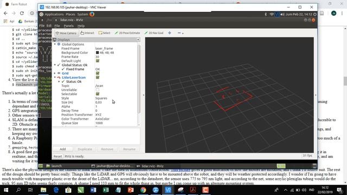
Task: Click the Duplicate button
Action: (x=85, y=149)
